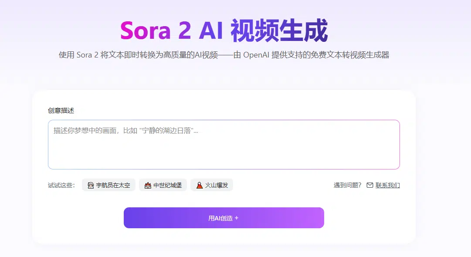Click the purple 视频生成 text in title
The image size is (471, 257).
pyautogui.click(x=279, y=31)
